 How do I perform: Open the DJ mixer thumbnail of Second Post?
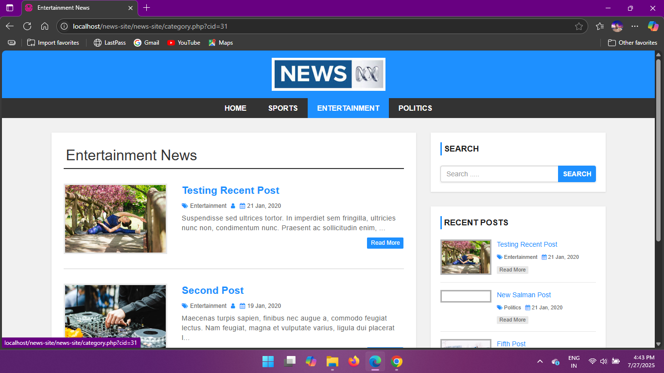coord(115,316)
